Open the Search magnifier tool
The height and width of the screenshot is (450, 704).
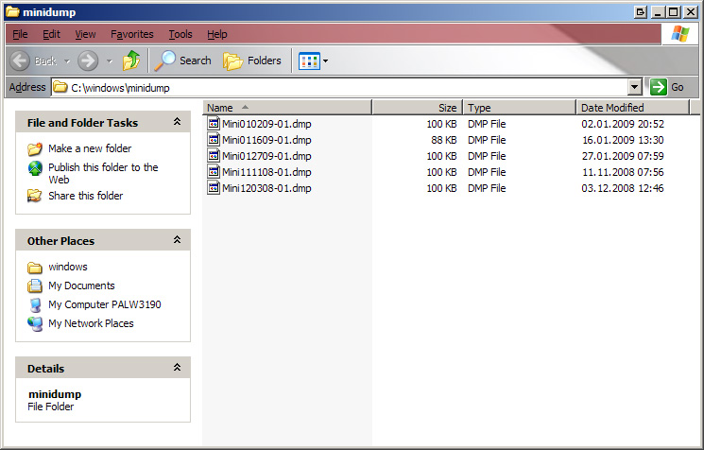coord(182,61)
